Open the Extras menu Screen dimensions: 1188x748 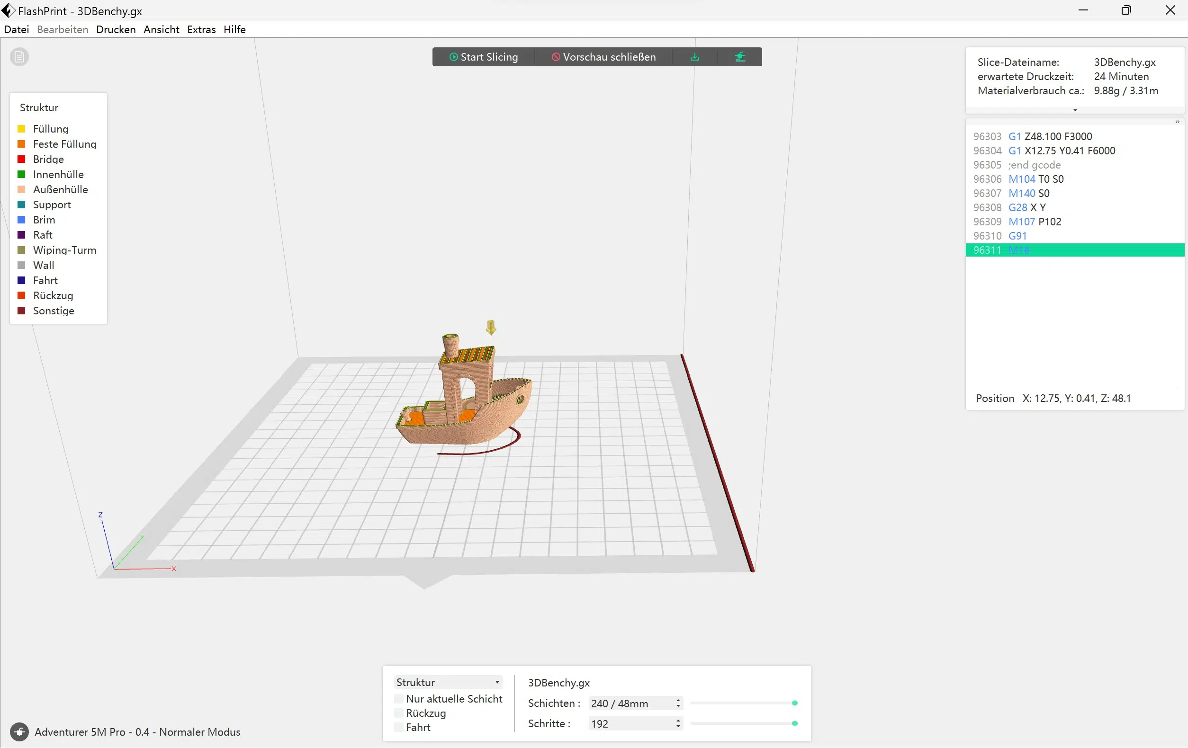click(x=201, y=29)
